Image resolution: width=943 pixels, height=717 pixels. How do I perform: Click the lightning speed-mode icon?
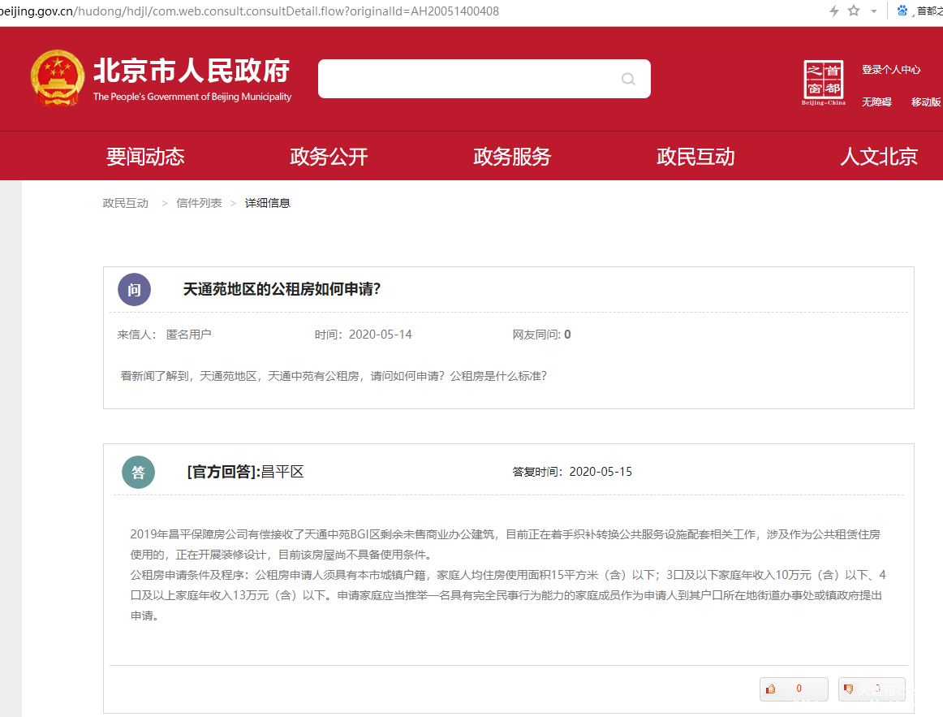coord(833,11)
